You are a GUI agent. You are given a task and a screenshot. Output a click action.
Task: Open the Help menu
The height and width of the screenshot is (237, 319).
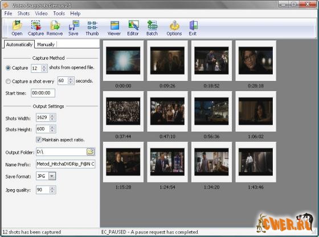[75, 14]
